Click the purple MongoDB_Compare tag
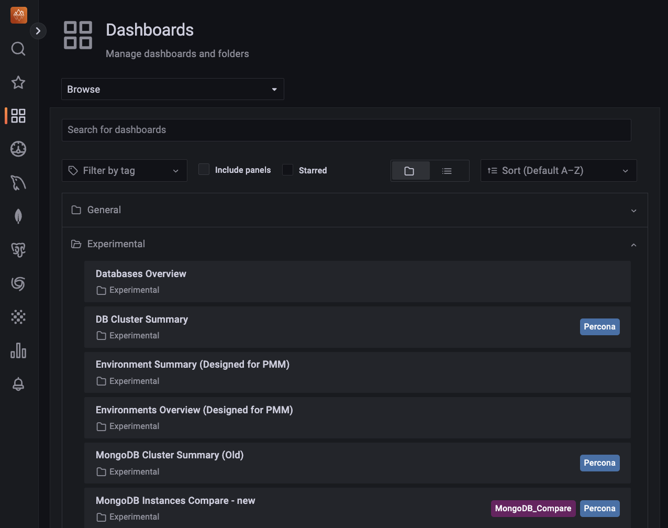Screen dimensions: 668x528 pyautogui.click(x=533, y=508)
